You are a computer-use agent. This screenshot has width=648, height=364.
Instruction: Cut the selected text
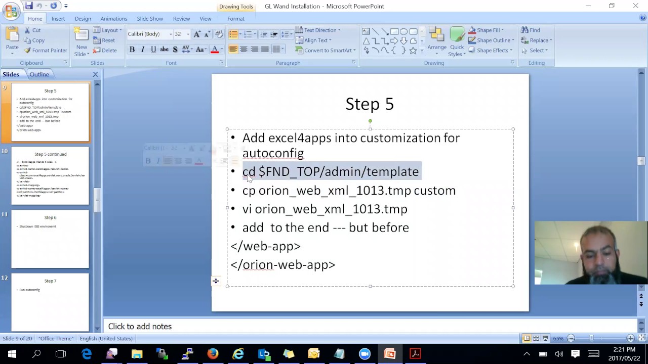coord(31,30)
